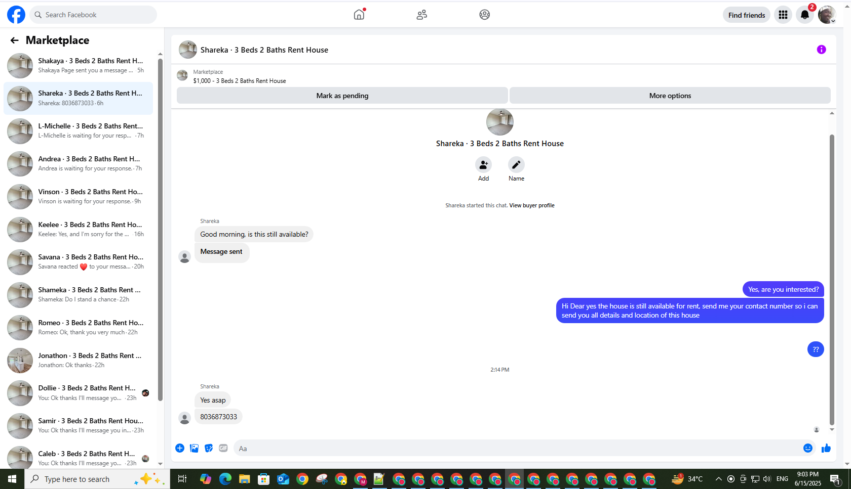
Task: Open Task View on the taskbar
Action: (182, 479)
